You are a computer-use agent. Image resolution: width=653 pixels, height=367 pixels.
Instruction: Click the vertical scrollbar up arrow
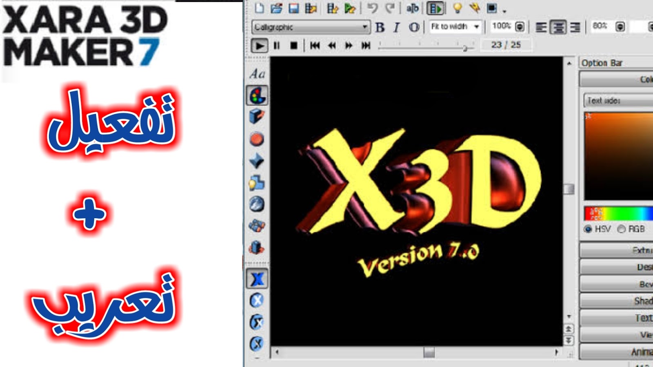pos(569,63)
